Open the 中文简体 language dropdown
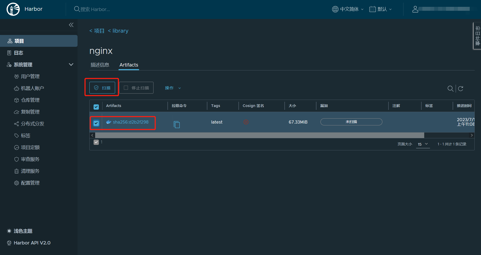The image size is (481, 255). coord(348,9)
